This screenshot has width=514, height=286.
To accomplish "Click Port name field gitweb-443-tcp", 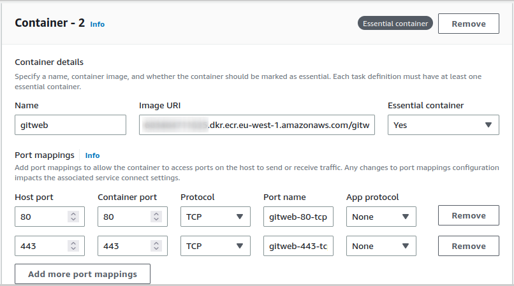I will point(298,246).
